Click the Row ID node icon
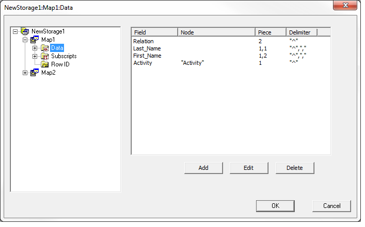This screenshot has width=365, height=227. pyautogui.click(x=45, y=64)
